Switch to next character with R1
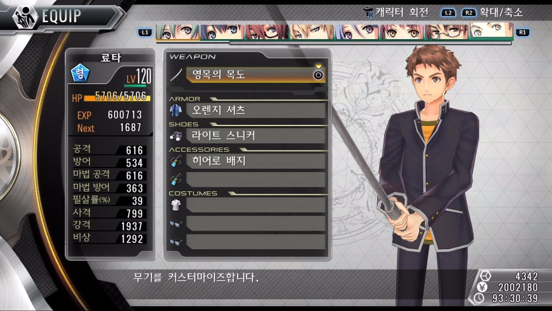The width and height of the screenshot is (552, 311). 522,33
